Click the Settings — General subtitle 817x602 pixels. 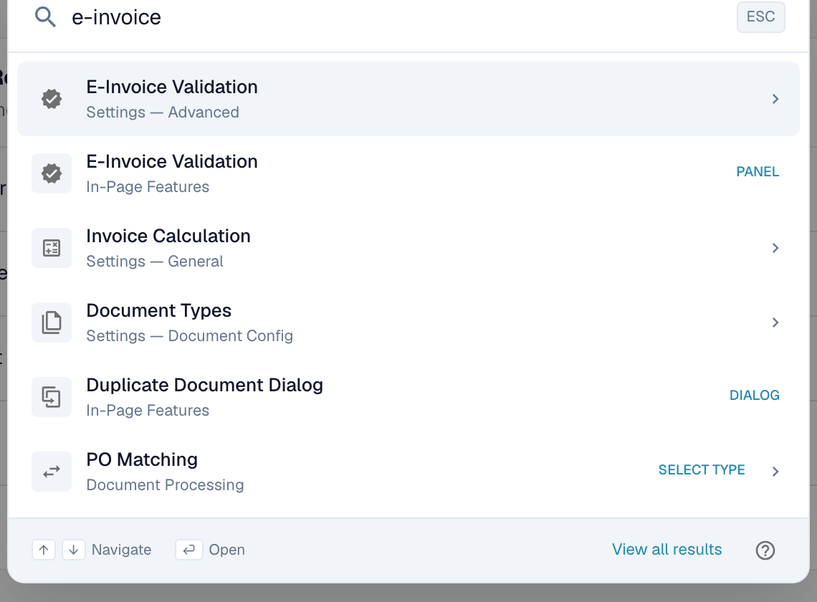(x=155, y=262)
